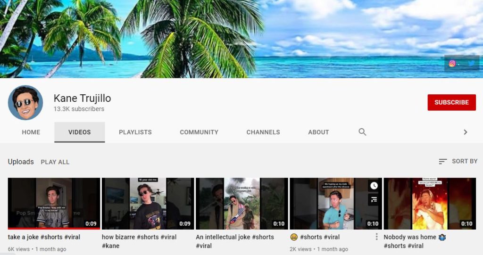Subscribe to Kane Trujillo's channel

pyautogui.click(x=451, y=102)
